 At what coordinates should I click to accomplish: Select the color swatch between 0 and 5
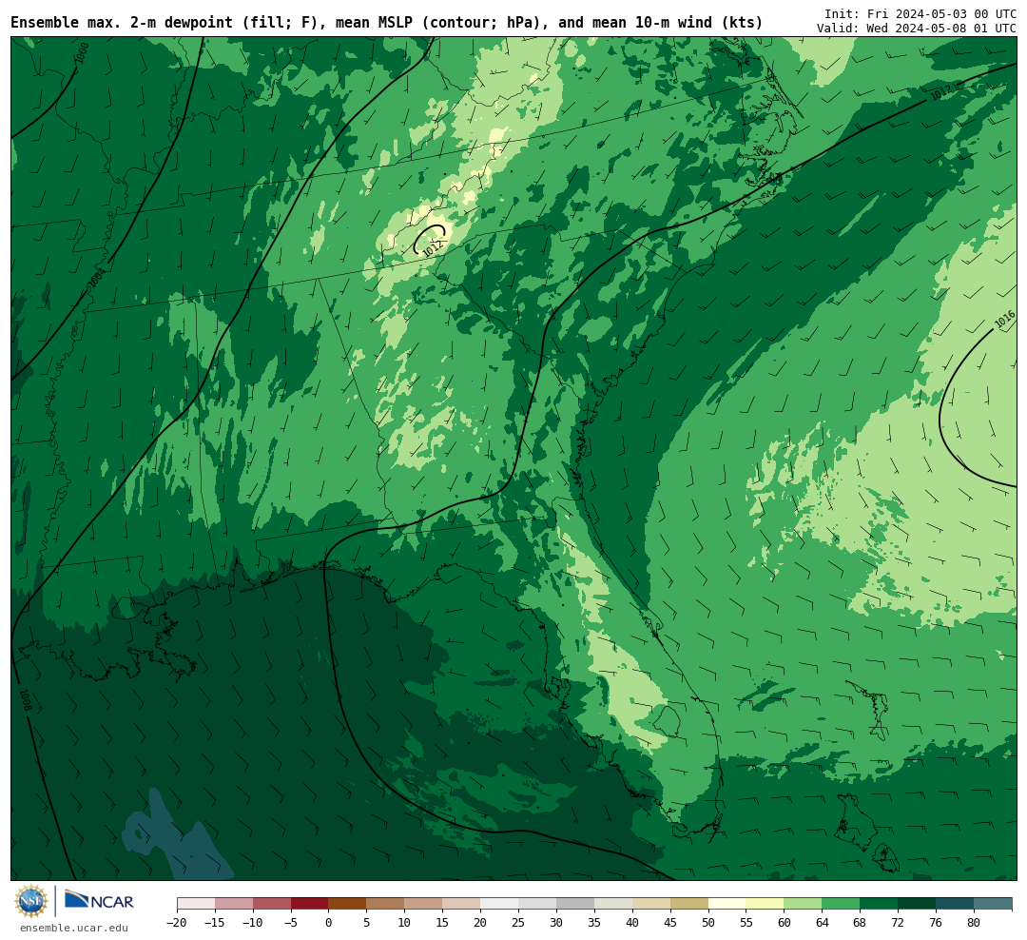click(x=347, y=903)
